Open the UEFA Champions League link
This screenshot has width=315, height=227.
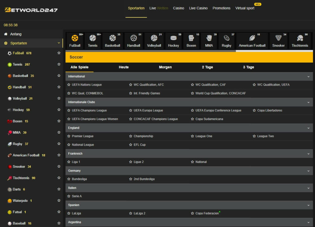89,110
